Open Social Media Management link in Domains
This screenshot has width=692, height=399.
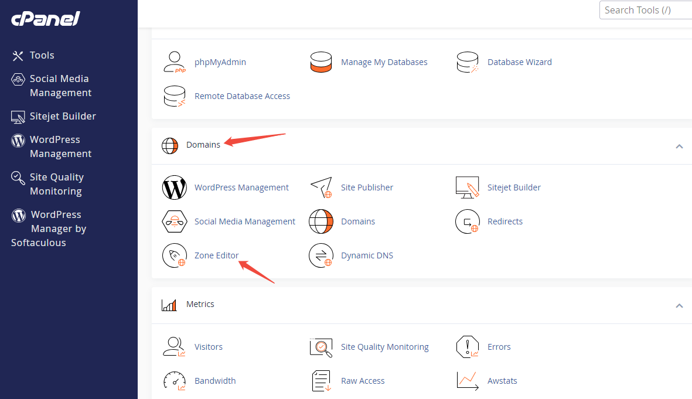click(x=245, y=221)
